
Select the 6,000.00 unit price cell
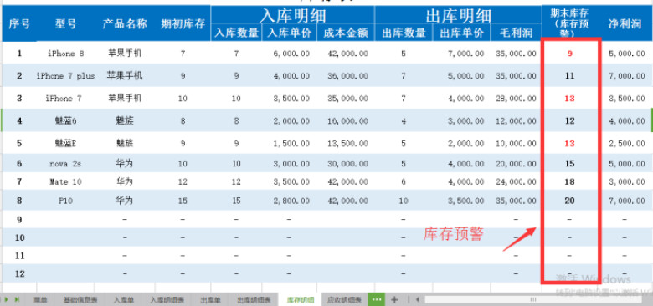pyautogui.click(x=289, y=54)
